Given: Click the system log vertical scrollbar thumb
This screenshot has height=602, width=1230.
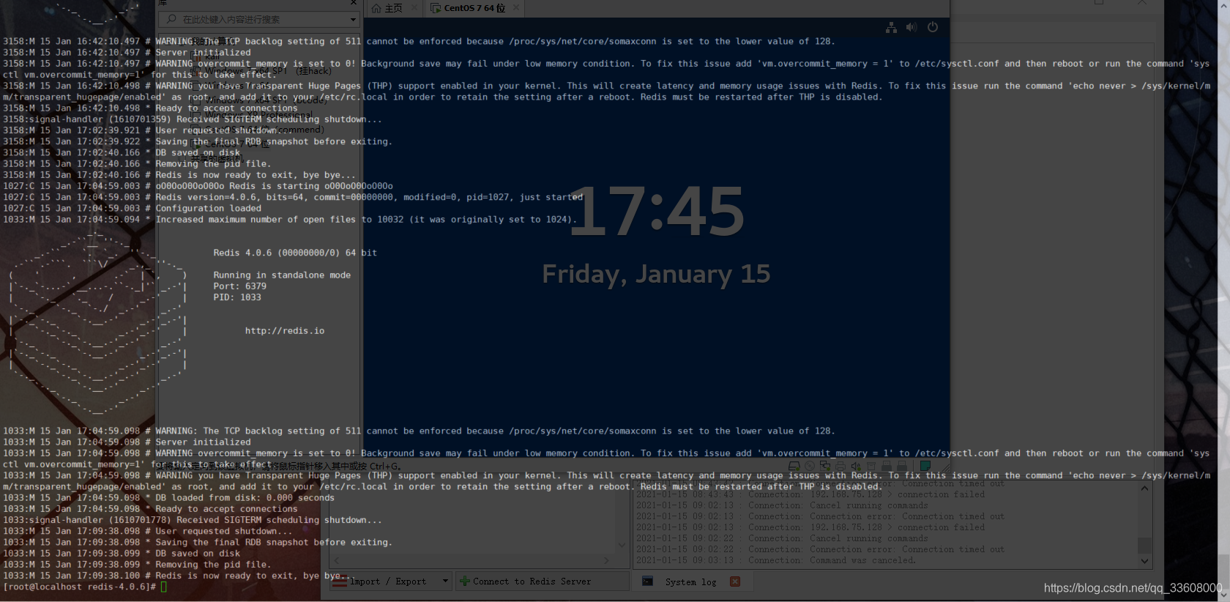Looking at the screenshot, I should coord(1144,546).
